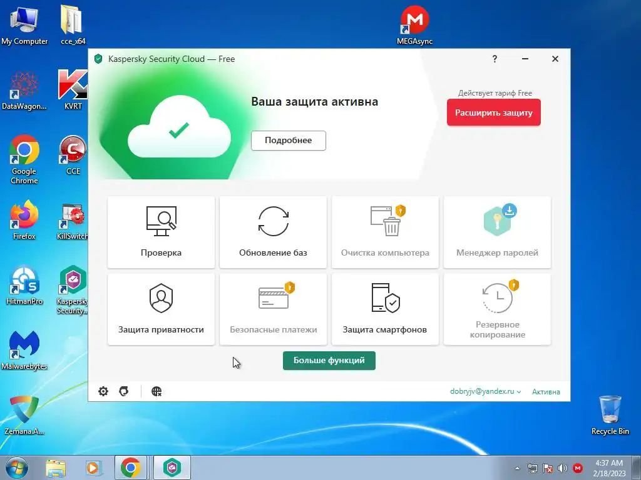Image resolution: width=641 pixels, height=480 pixels.
Task: Click Подробнее button
Action: pyautogui.click(x=288, y=141)
